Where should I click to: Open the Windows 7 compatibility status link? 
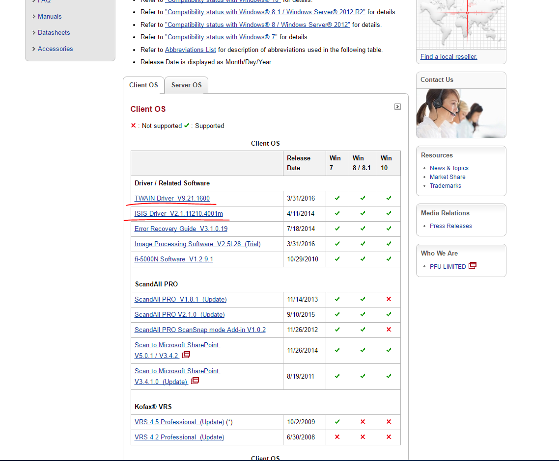[x=221, y=37]
